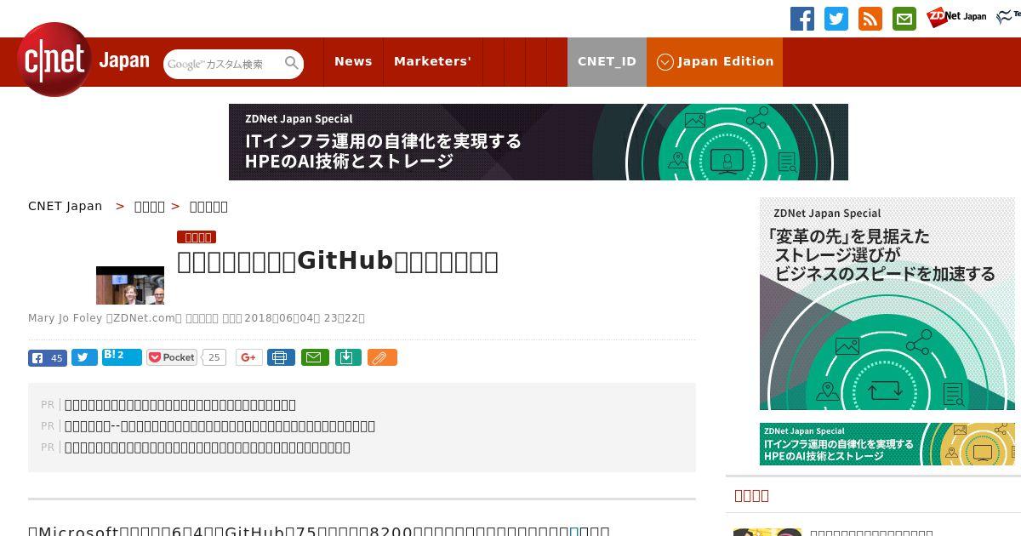Viewport: 1021px width, 536px height.
Task: Click the CNET Japan breadcrumb link
Action: (x=66, y=206)
